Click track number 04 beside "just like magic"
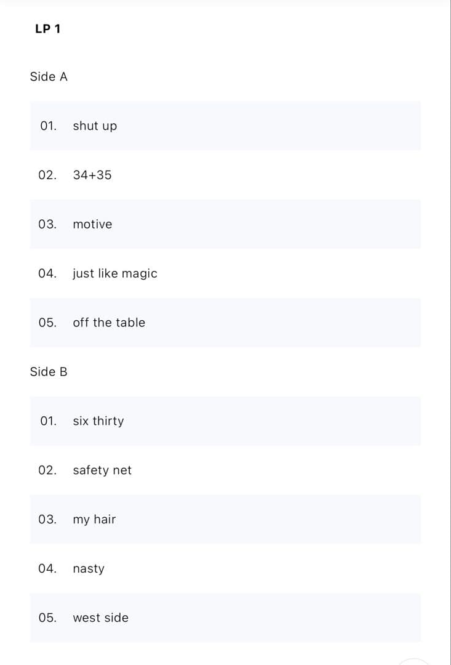The image size is (451, 665). [x=47, y=273]
